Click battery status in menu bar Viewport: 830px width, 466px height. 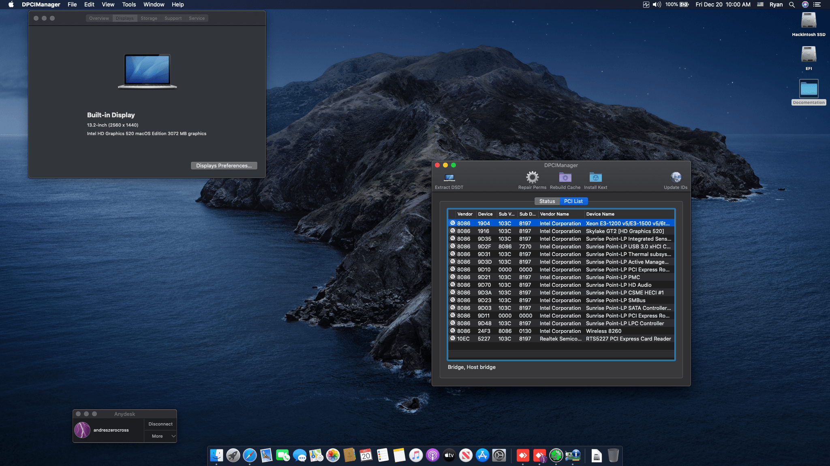click(x=677, y=4)
